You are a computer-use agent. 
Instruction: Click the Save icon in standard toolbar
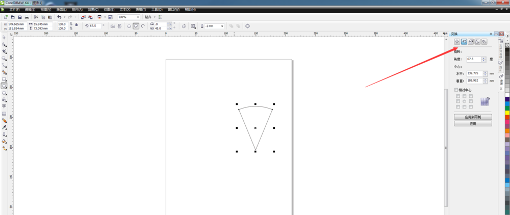tap(20, 17)
